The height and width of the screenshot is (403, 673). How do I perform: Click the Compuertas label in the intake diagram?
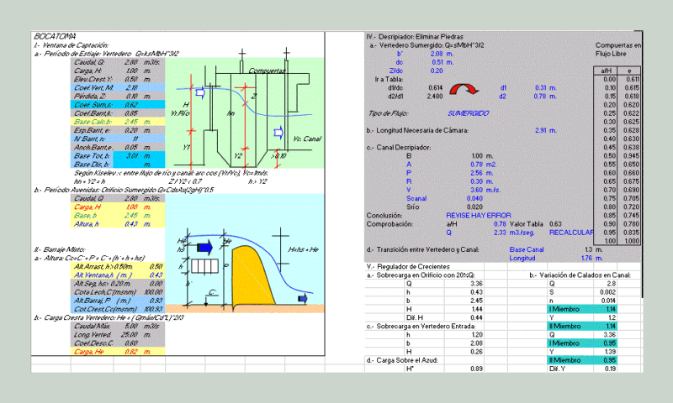[x=267, y=71]
